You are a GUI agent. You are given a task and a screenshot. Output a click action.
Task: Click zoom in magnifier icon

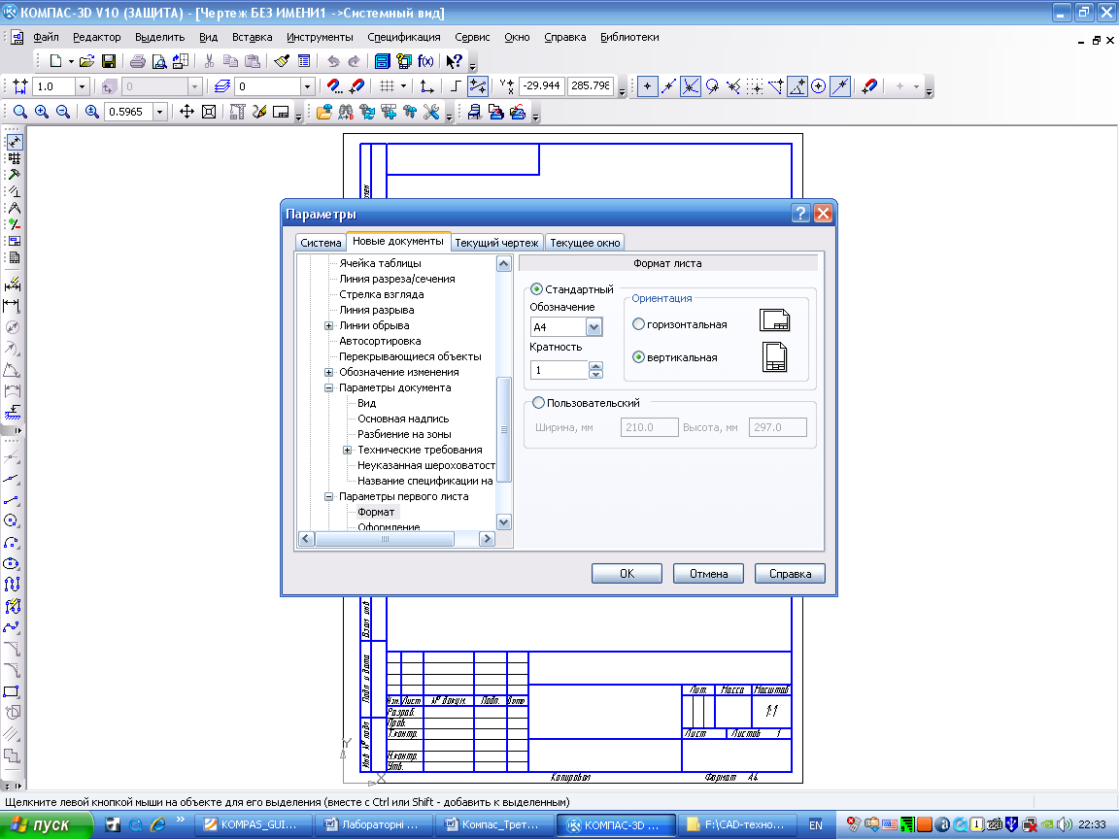pos(42,112)
